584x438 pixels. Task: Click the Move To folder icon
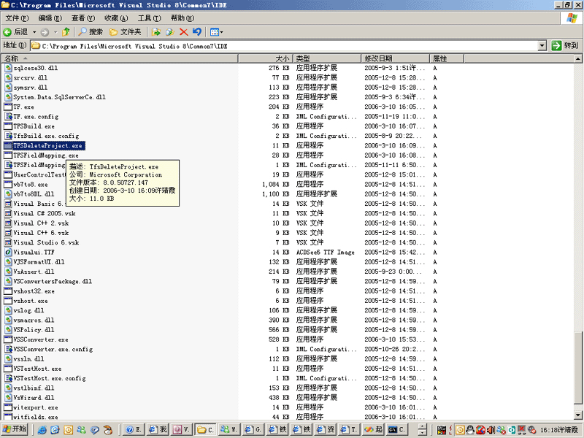pos(156,32)
